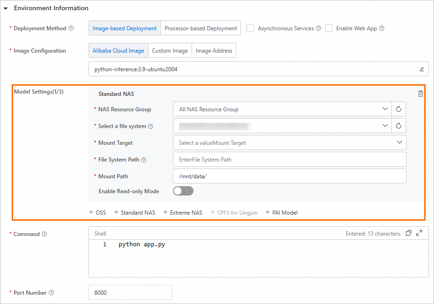Open help icon beside Select a file system
434x304 pixels.
(151, 126)
